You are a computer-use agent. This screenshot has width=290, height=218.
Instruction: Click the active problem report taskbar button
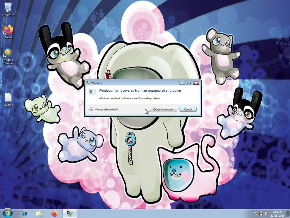point(70,213)
